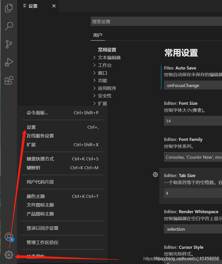Select 颜色主题 menu entry

[x=36, y=196]
